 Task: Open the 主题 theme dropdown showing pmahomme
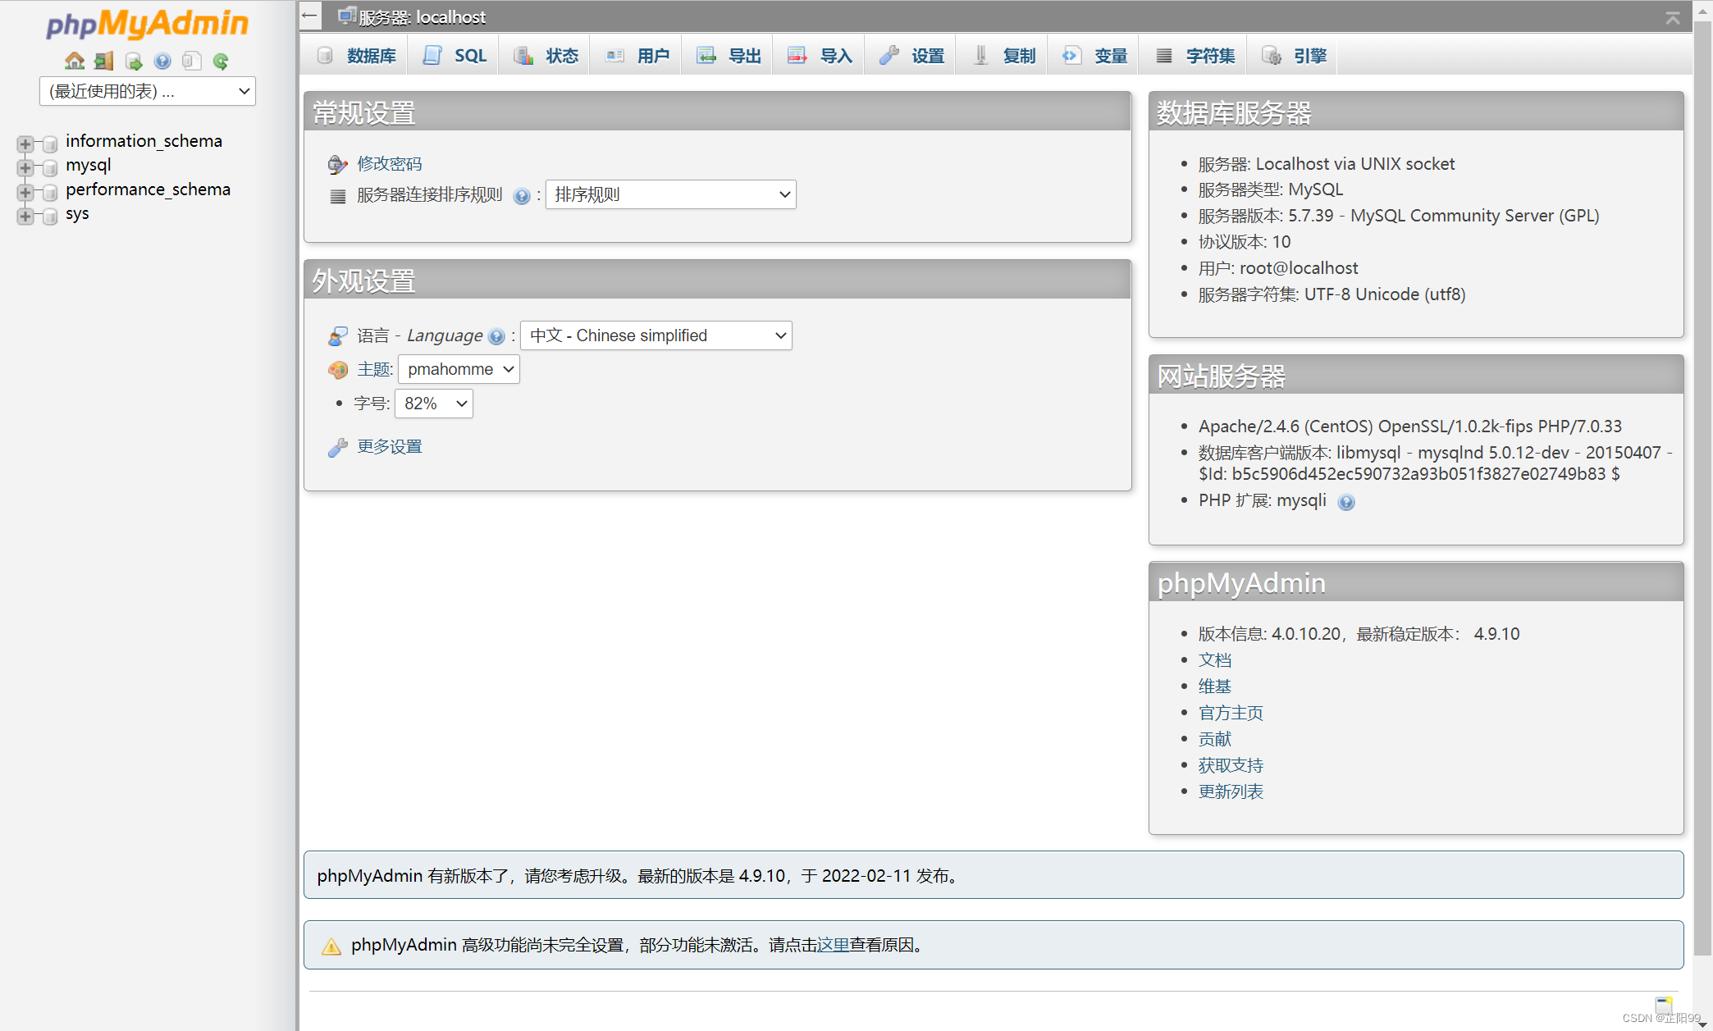point(458,369)
